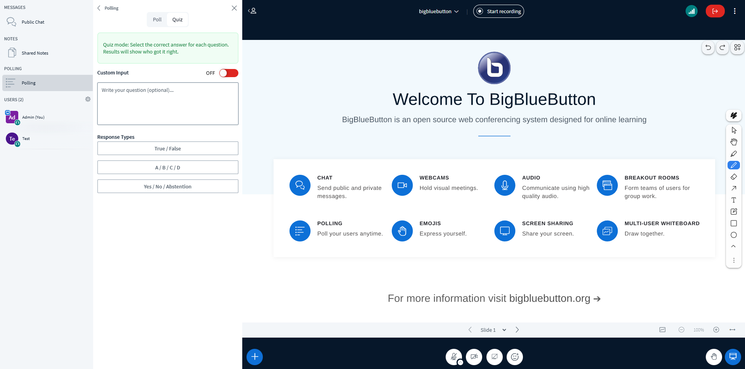745x369 pixels.
Task: Go to previous slide
Action: [x=470, y=330]
